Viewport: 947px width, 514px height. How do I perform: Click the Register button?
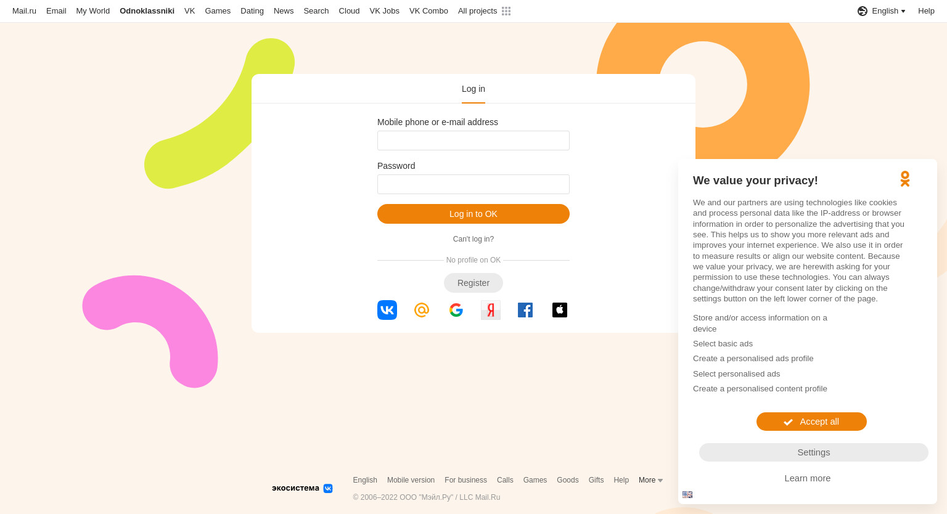pyautogui.click(x=473, y=283)
